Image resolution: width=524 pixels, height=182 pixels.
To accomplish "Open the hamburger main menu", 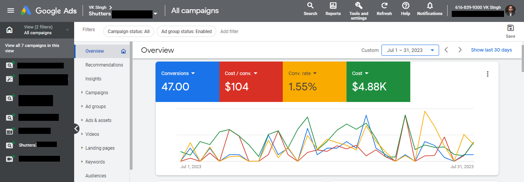I will [x=11, y=10].
